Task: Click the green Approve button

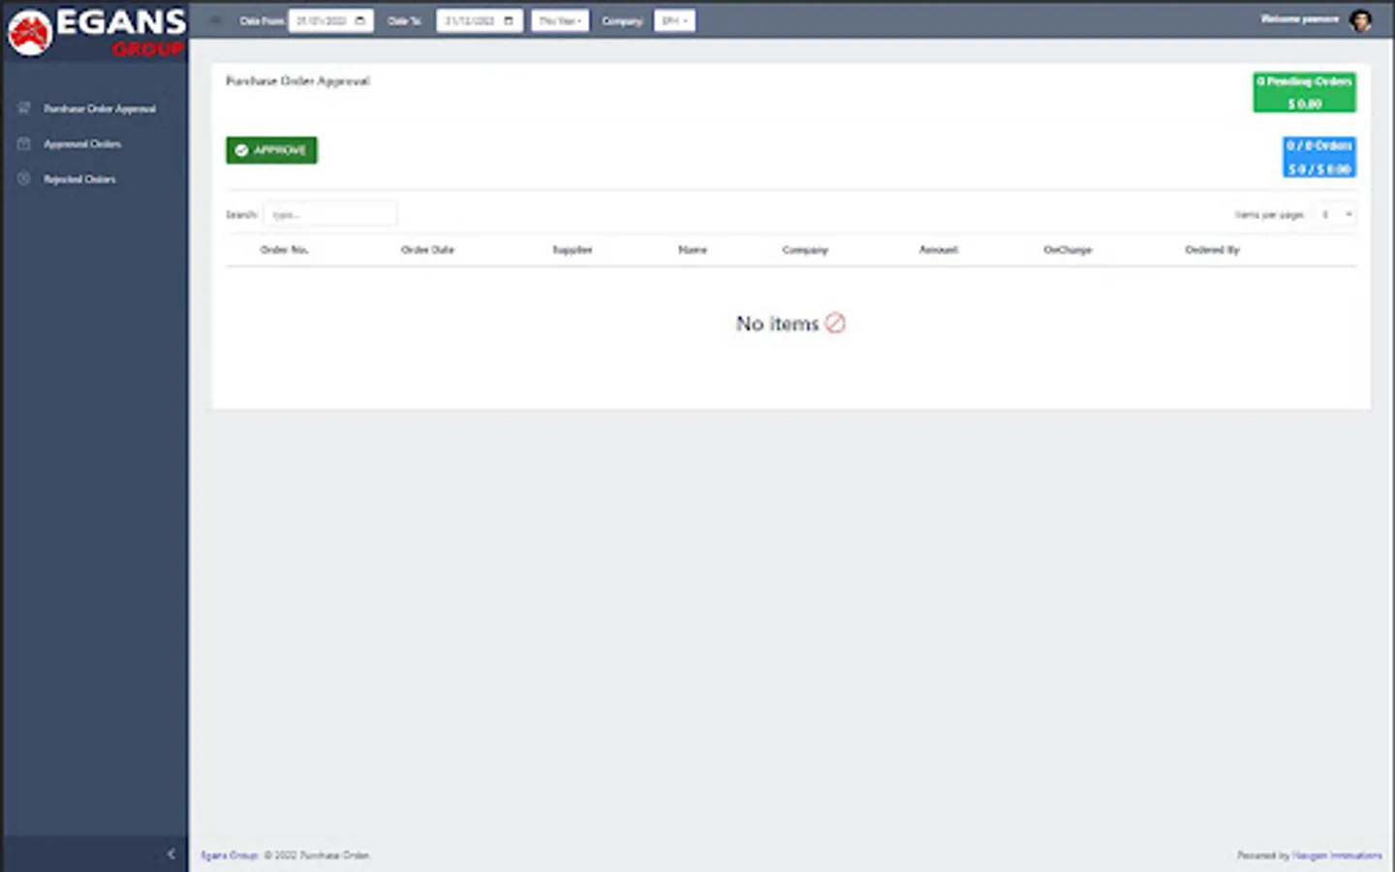Action: coord(271,150)
